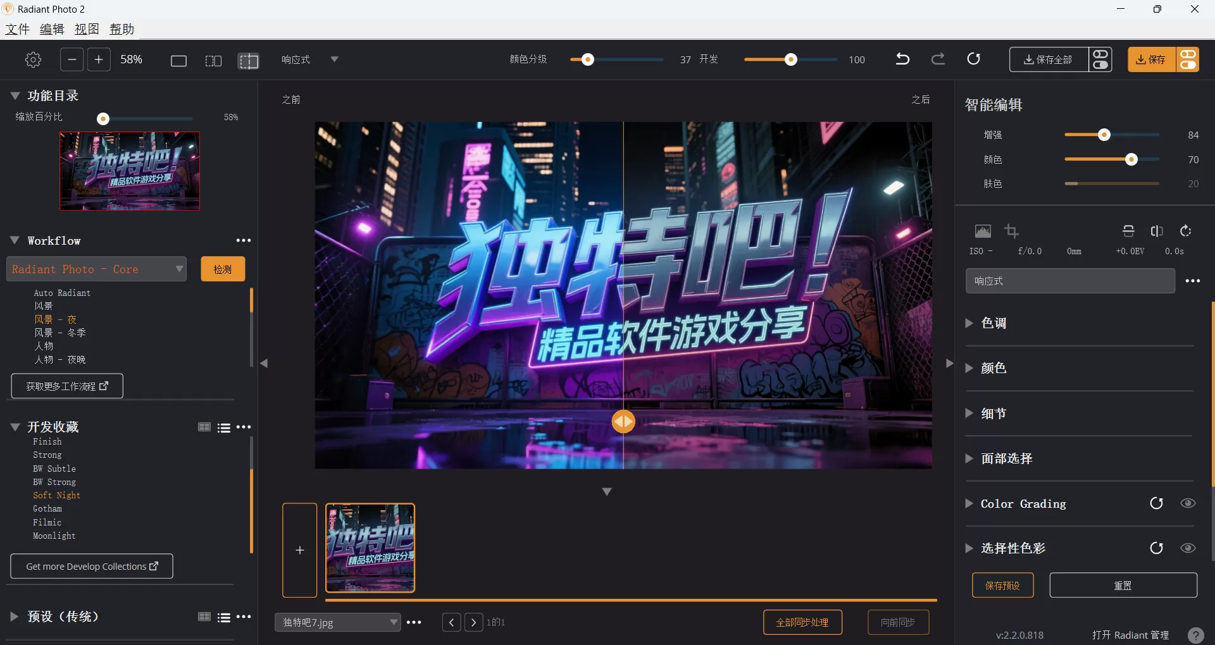The width and height of the screenshot is (1215, 645).
Task: Open the 编辑 menu
Action: click(x=52, y=28)
